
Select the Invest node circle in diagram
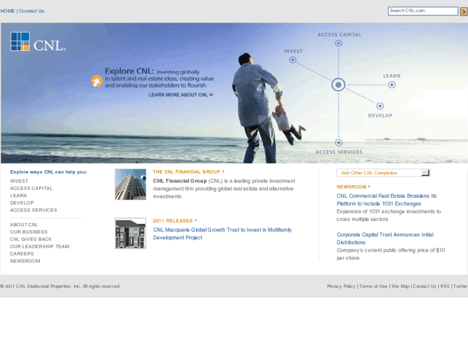293,60
